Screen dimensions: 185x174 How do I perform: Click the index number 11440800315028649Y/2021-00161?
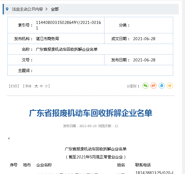click(68, 25)
